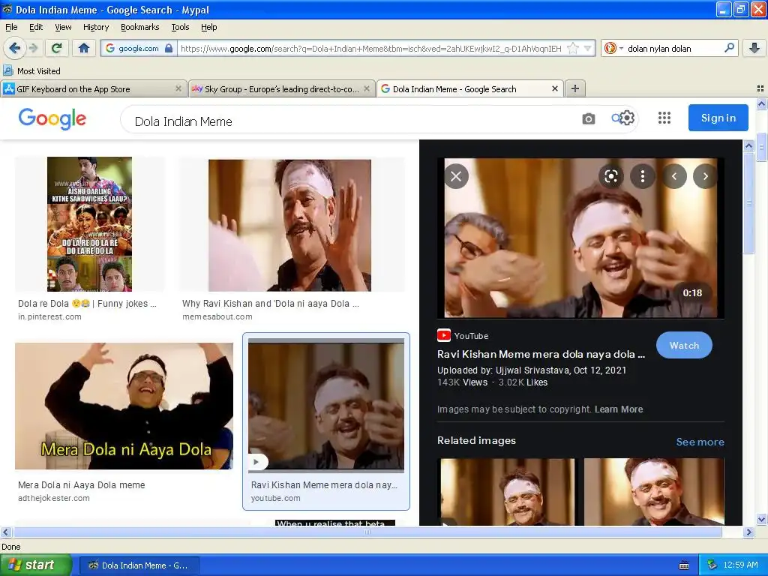The height and width of the screenshot is (576, 768).
Task: Close the Dola Indian Meme tab
Action: pos(554,88)
